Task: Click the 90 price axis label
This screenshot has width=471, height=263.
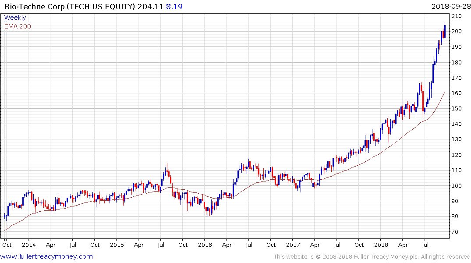Action: (455, 200)
